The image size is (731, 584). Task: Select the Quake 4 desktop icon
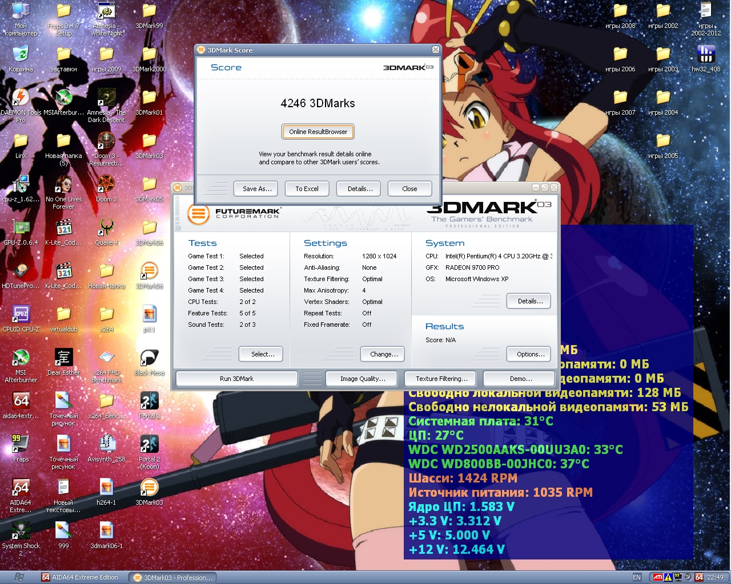(x=106, y=231)
